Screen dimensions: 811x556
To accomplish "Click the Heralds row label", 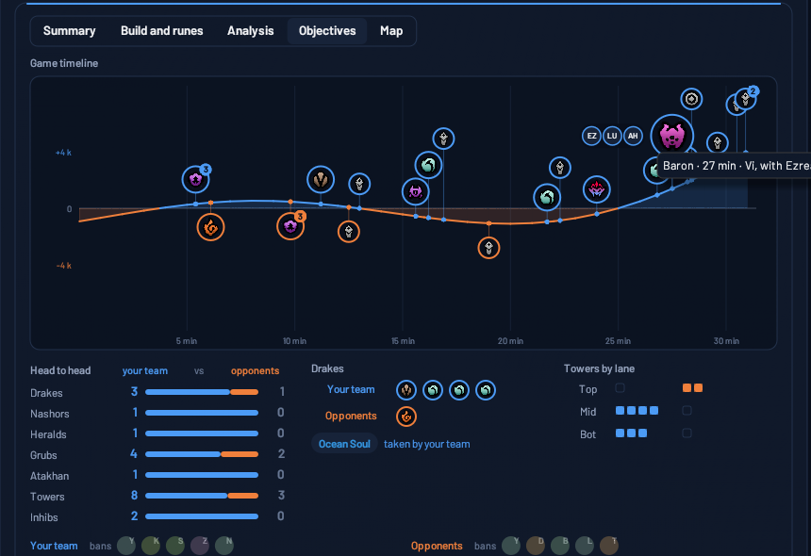I will click(x=48, y=434).
